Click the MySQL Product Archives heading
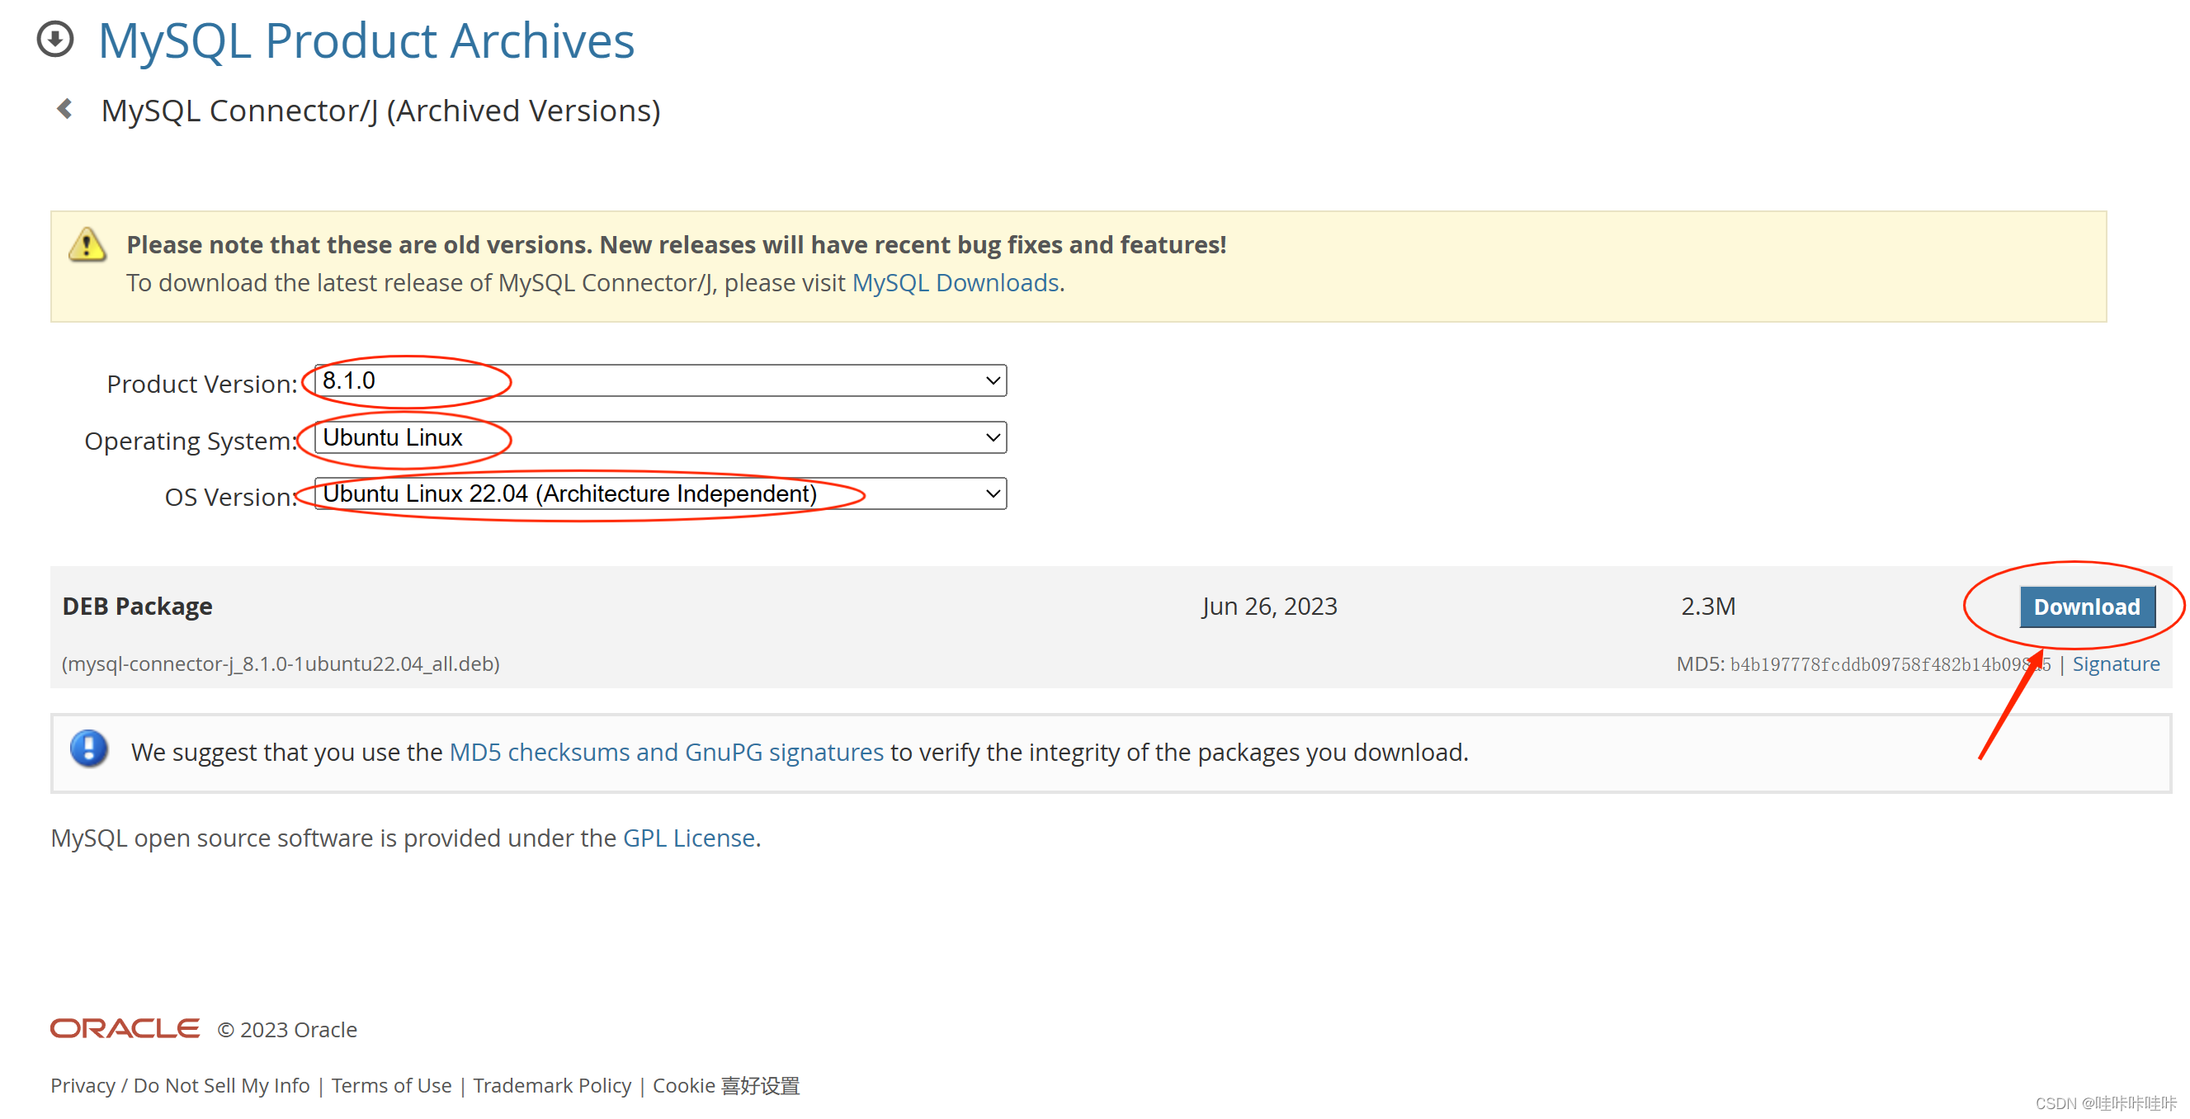2190x1119 pixels. point(366,40)
